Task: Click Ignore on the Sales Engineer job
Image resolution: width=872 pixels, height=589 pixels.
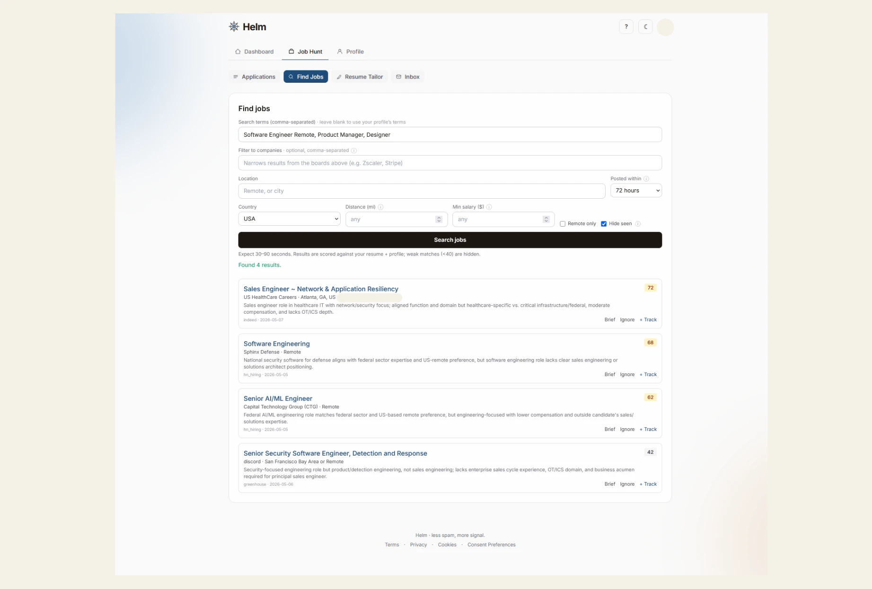Action: pos(627,320)
